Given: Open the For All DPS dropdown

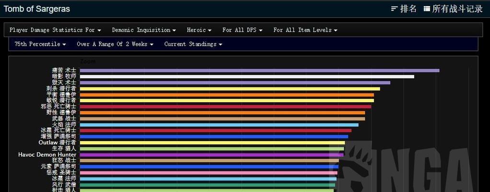Looking at the screenshot, I should [242, 30].
